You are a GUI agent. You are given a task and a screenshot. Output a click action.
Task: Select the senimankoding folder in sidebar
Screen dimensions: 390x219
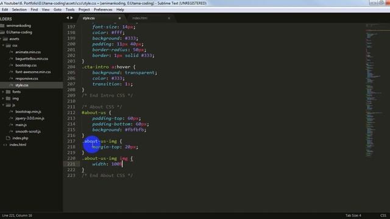tap(19, 26)
